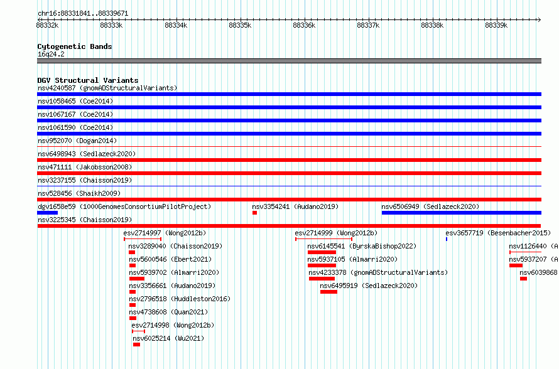Viewport: 559px width, 369px height.
Task: Open nsv6498943 (Sedlazeck2020) variant
Action: coord(87,154)
